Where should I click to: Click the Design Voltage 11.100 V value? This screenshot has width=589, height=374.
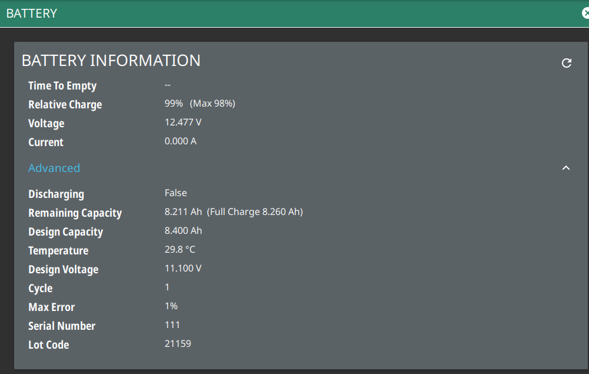click(183, 268)
